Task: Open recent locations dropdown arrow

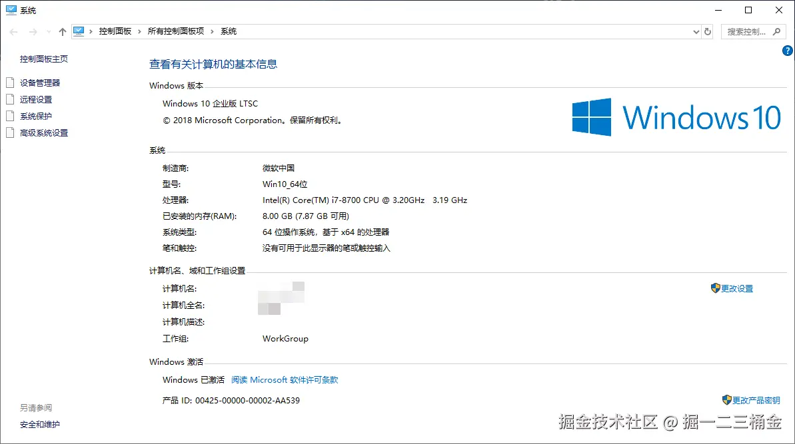Action: (x=49, y=31)
